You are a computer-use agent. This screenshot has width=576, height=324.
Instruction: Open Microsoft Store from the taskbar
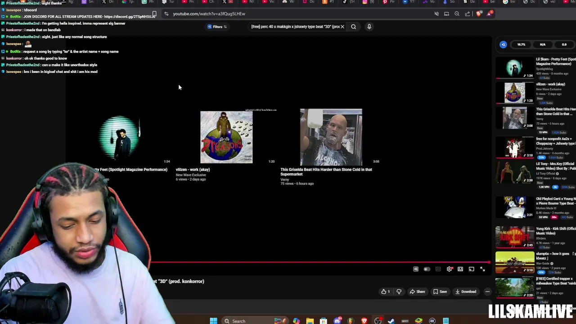click(323, 321)
